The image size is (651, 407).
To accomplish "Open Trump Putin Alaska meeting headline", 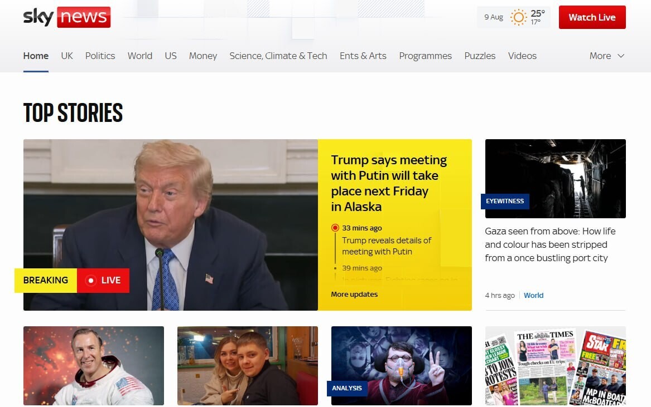I will 389,183.
